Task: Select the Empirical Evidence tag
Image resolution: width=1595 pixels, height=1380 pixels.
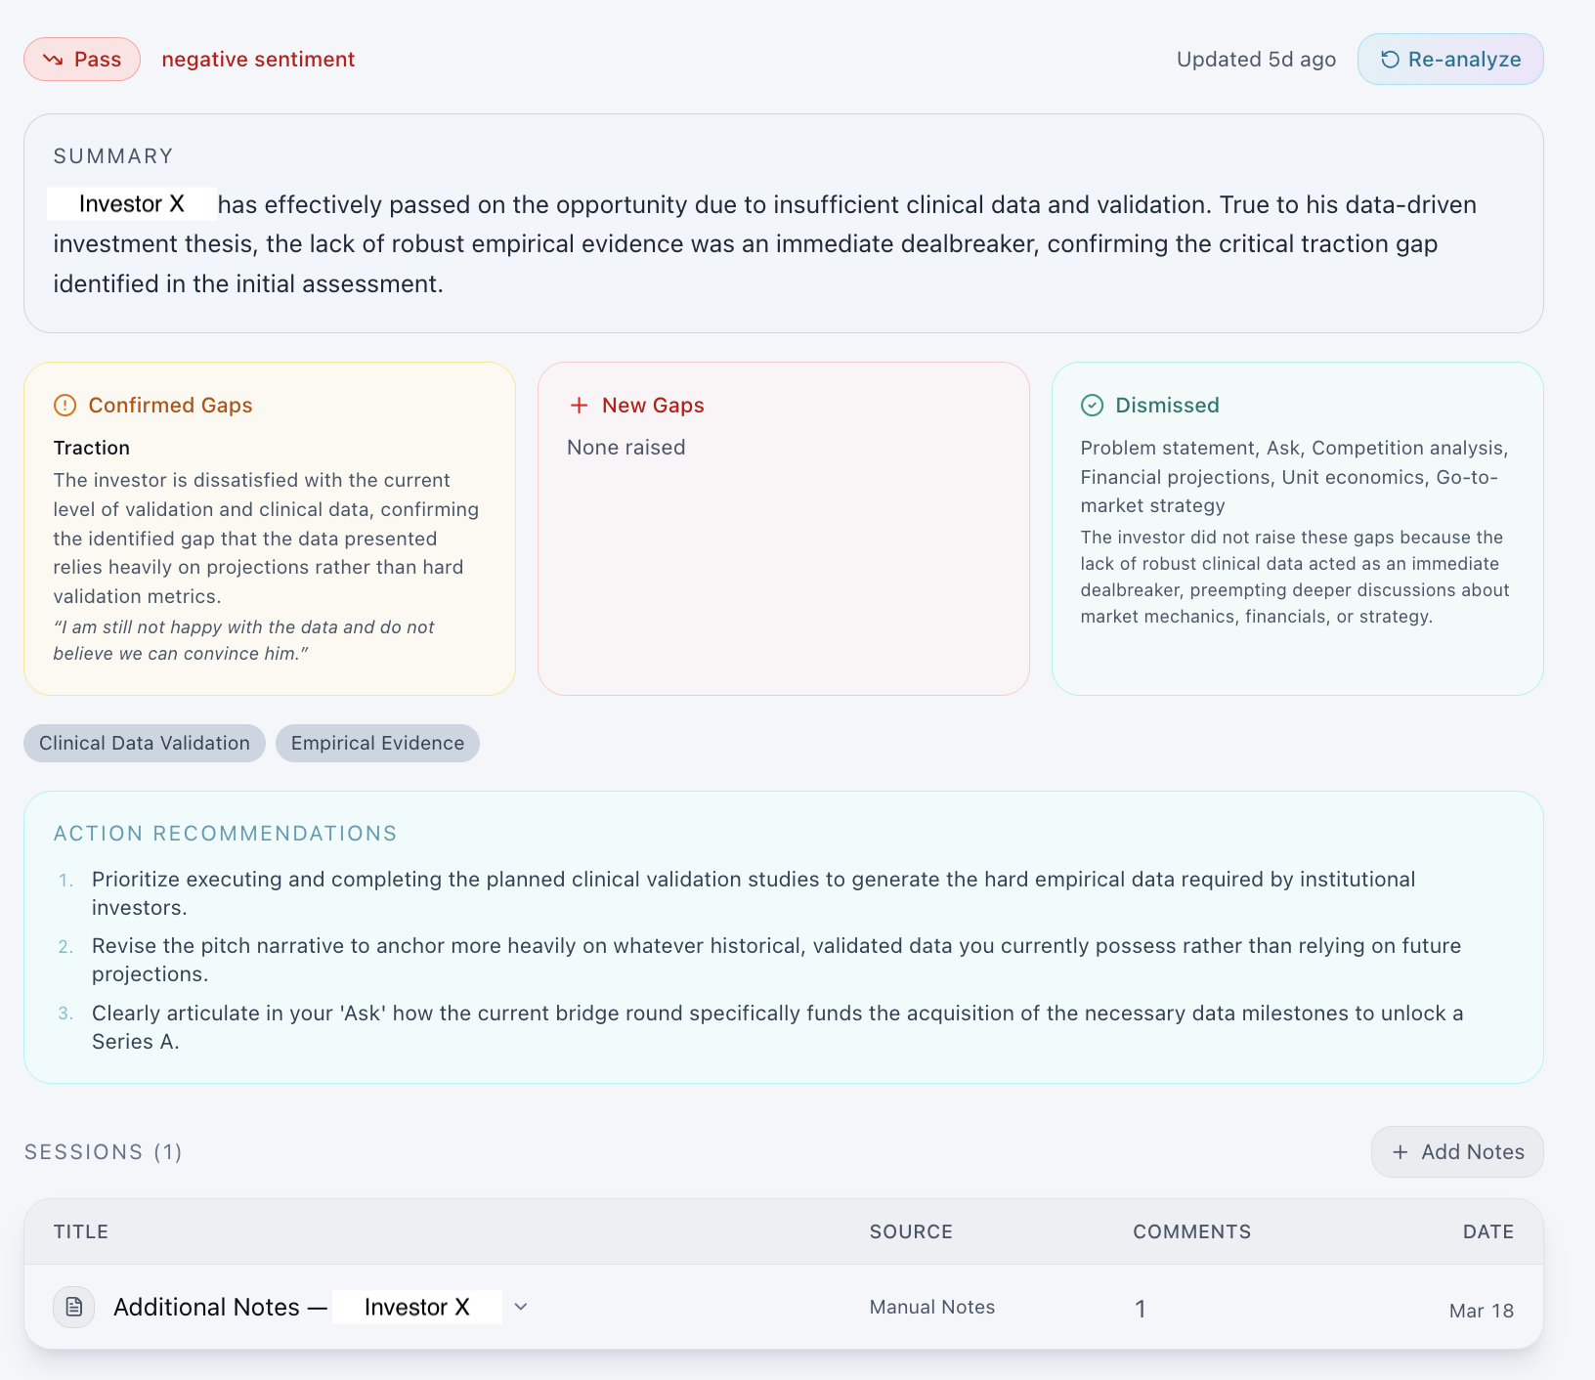Action: tap(377, 743)
